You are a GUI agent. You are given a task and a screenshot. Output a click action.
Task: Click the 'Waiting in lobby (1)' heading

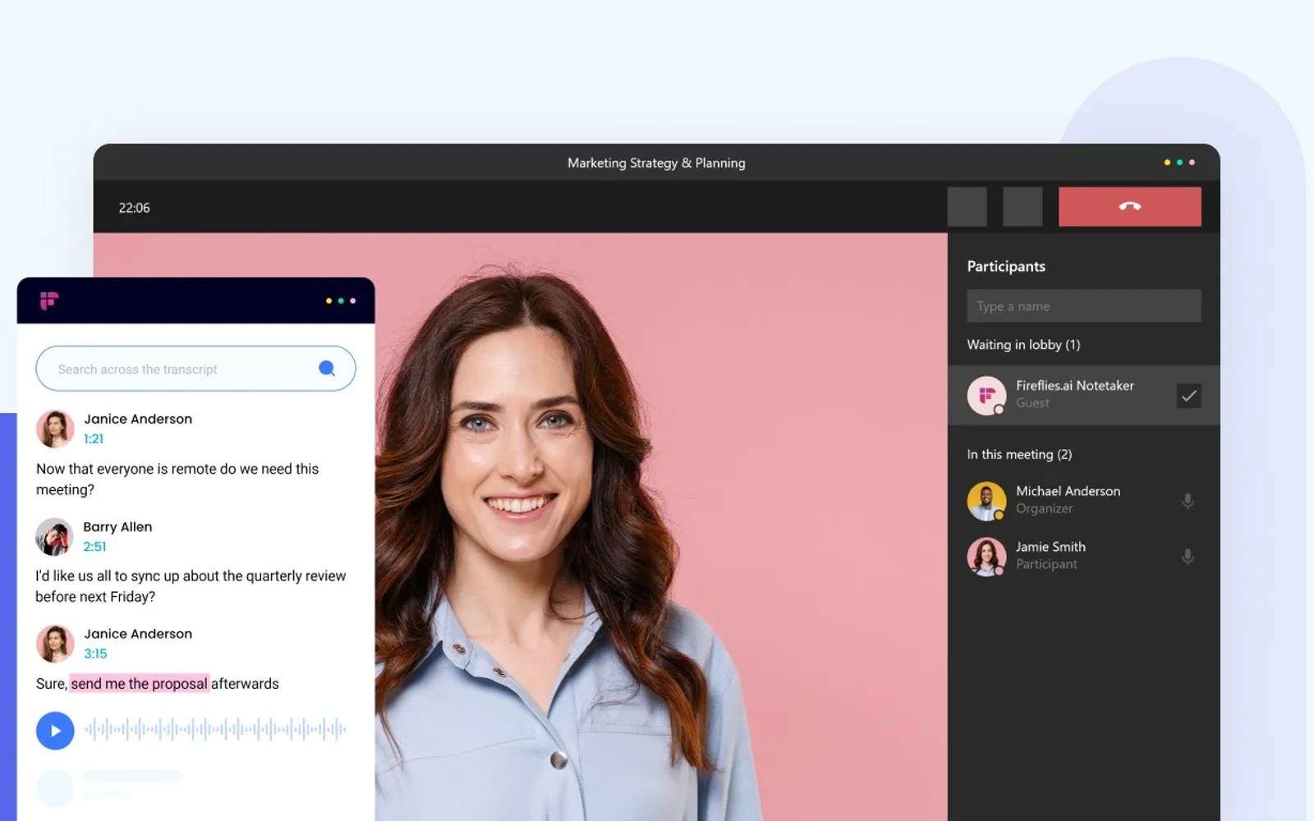pyautogui.click(x=1023, y=345)
